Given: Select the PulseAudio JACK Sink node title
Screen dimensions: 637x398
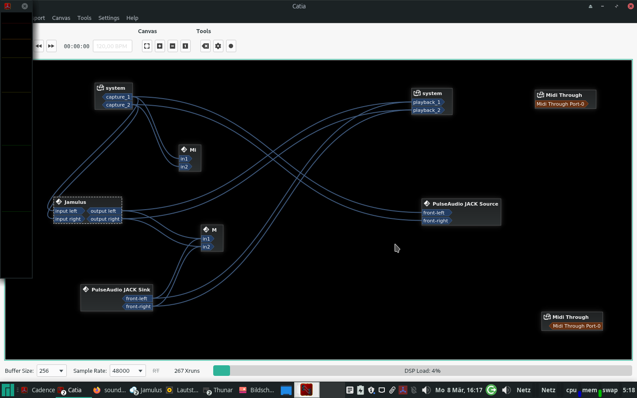Looking at the screenshot, I should pos(120,290).
